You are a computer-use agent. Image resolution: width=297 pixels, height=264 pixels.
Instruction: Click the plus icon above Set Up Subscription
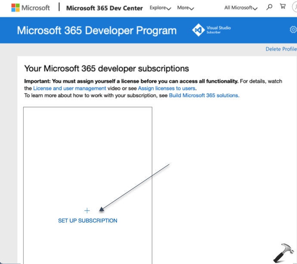coord(87,211)
